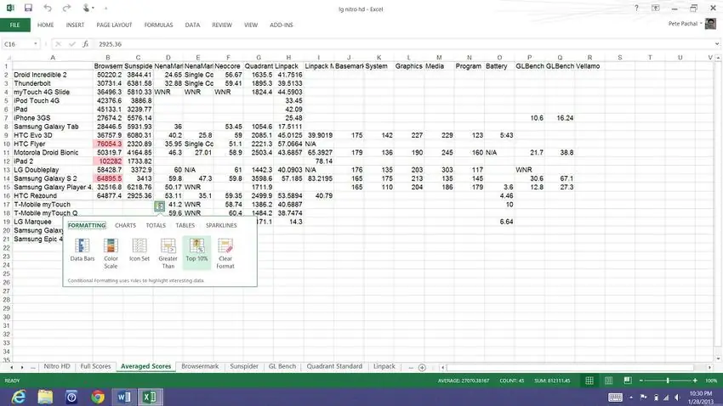Customize Quick Access Toolbar dropdown
The image size is (723, 406).
(x=105, y=8)
